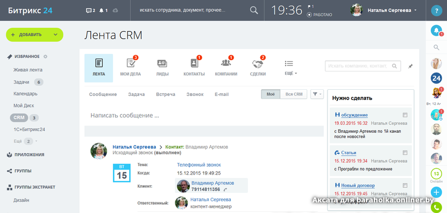Switch to the Задача tab
Image resolution: width=447 pixels, height=213 pixels.
136,94
